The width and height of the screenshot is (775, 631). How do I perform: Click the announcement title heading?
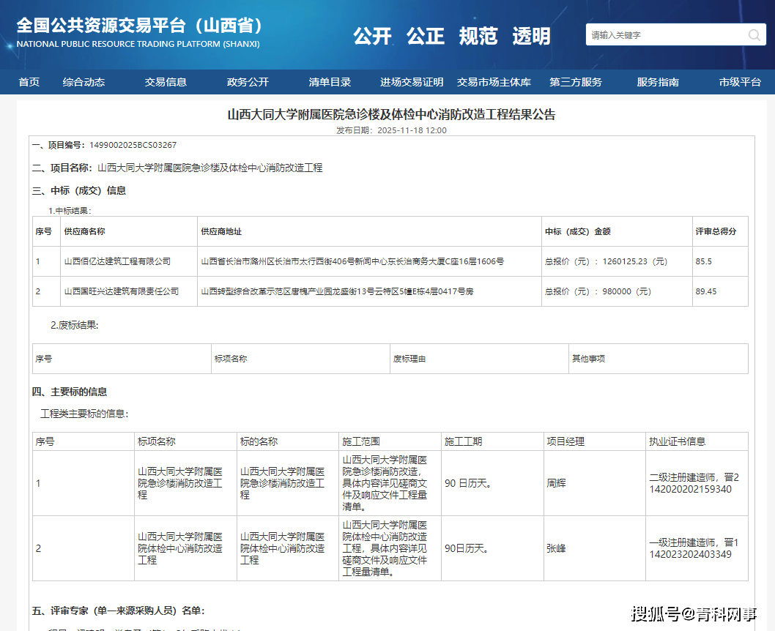tap(392, 114)
